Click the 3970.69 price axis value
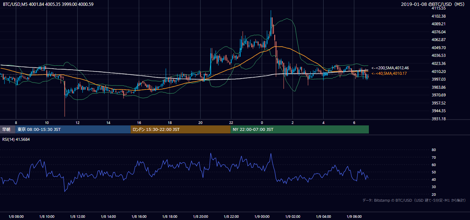The height and width of the screenshot is (220, 470). (x=439, y=95)
